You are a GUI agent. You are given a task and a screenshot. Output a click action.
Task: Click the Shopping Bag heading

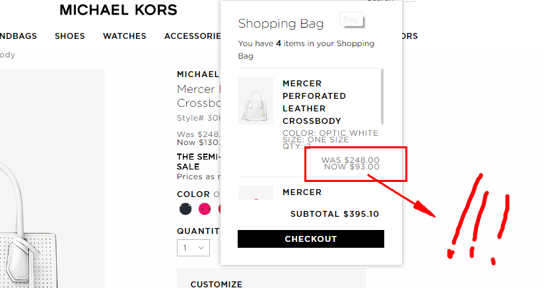coord(281,24)
